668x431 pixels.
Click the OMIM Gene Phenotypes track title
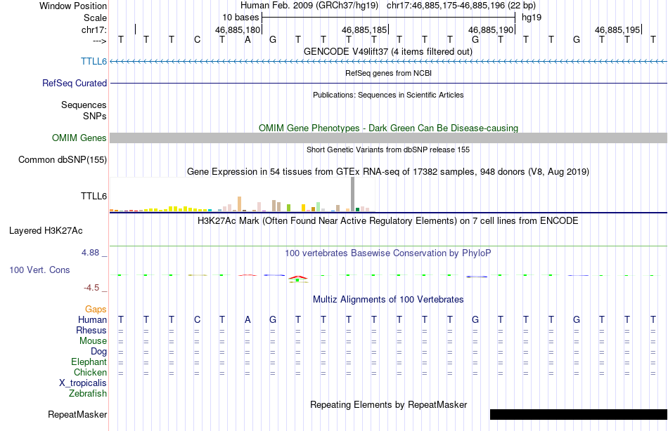click(389, 128)
